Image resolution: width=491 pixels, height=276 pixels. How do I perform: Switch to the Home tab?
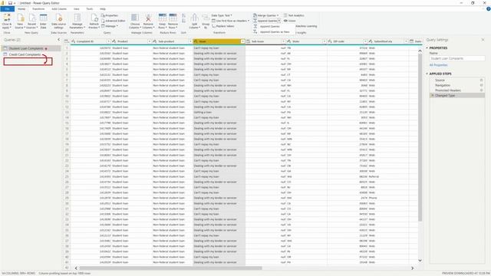coord(21,8)
